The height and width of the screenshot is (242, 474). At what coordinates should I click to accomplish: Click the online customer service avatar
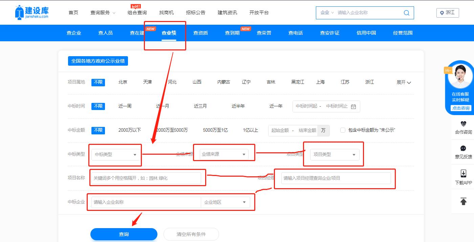tap(460, 76)
